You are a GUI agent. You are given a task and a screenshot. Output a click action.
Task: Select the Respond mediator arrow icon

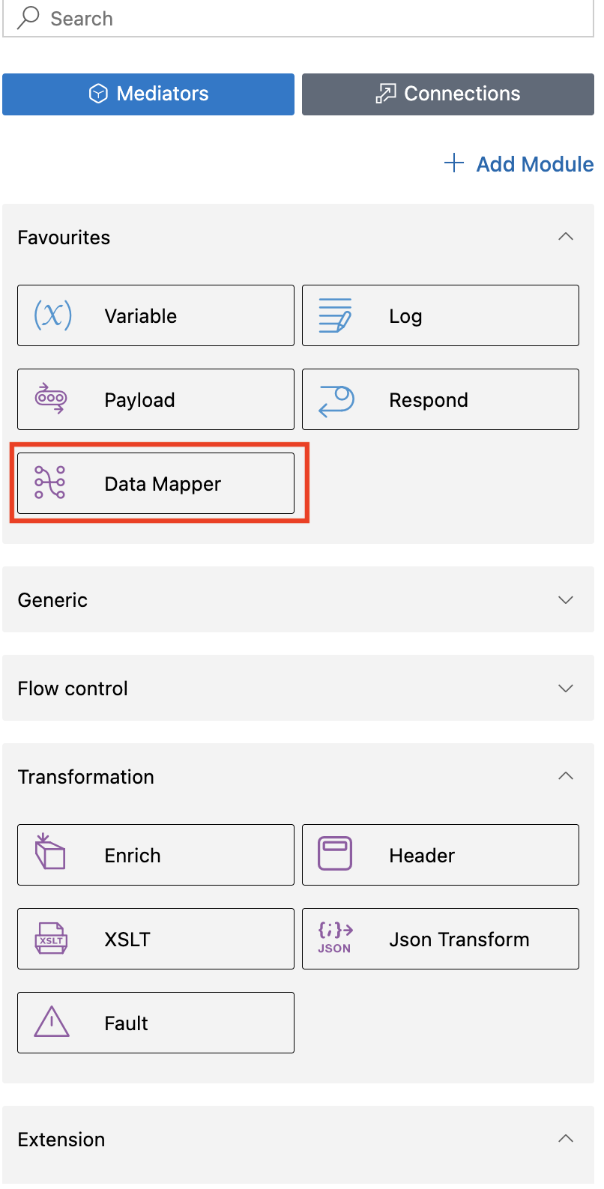(336, 400)
